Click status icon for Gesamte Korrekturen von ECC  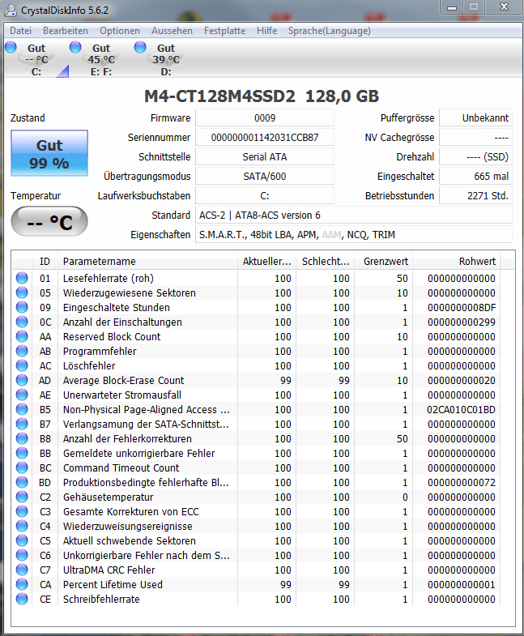pyautogui.click(x=22, y=512)
